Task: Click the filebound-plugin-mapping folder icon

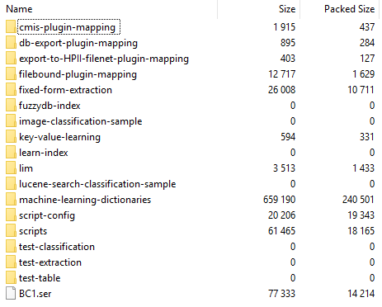Action: coord(11,74)
